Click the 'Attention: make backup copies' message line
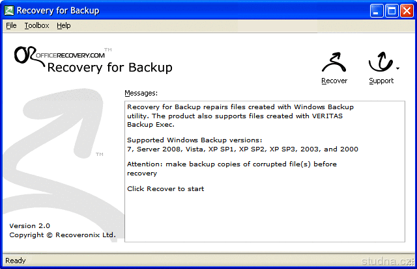417x269 pixels. click(x=232, y=168)
